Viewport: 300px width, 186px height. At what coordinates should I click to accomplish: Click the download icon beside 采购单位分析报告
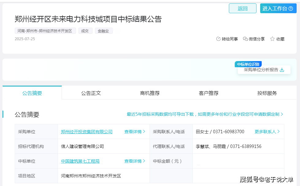[x=282, y=70]
